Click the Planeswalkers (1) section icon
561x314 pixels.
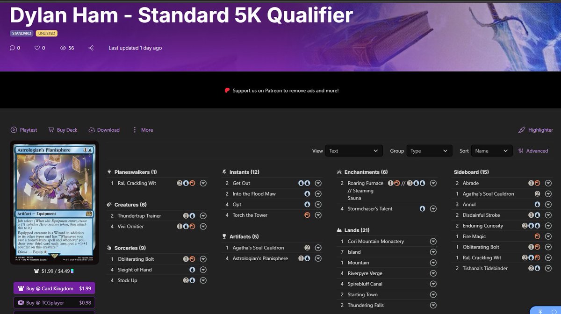(x=109, y=172)
